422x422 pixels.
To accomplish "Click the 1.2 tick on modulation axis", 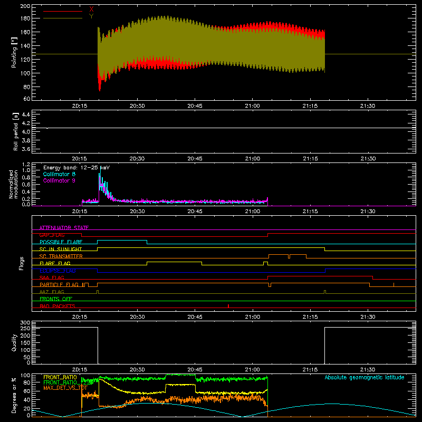I will (26, 165).
